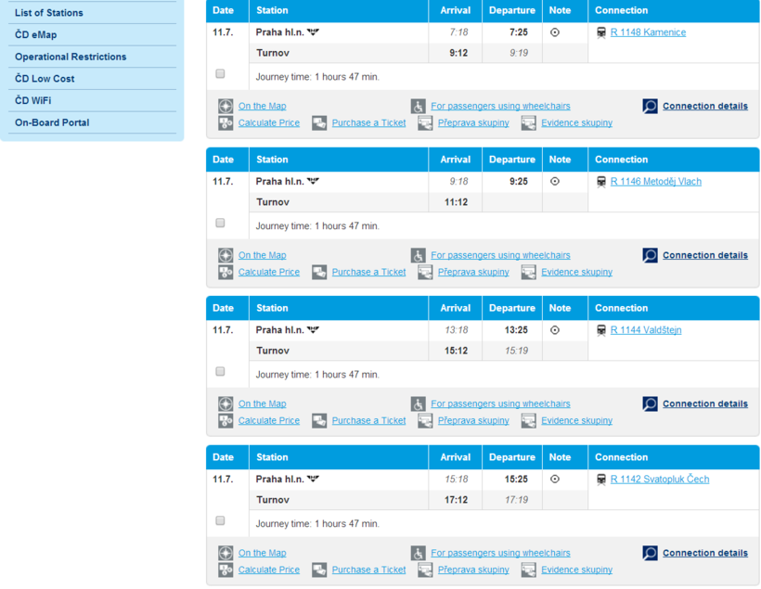
Task: Click train icon next to R 1144 Valdštejn
Action: [601, 330]
